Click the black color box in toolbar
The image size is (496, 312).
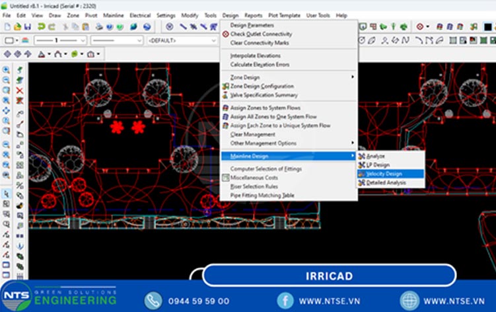click(9, 40)
